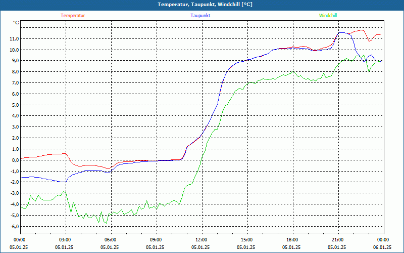404x253 pixels.
Task: Select the 5,0 y-axis value
Action: 15,105
